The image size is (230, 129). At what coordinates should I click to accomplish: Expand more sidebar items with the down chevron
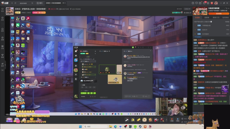click(x=3, y=70)
